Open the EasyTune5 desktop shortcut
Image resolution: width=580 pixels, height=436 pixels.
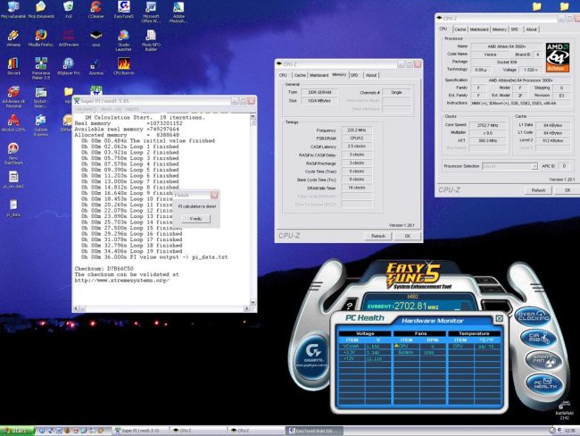123,10
